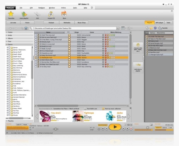
Task: Click the Transfer device icon
Action: [x=160, y=28]
